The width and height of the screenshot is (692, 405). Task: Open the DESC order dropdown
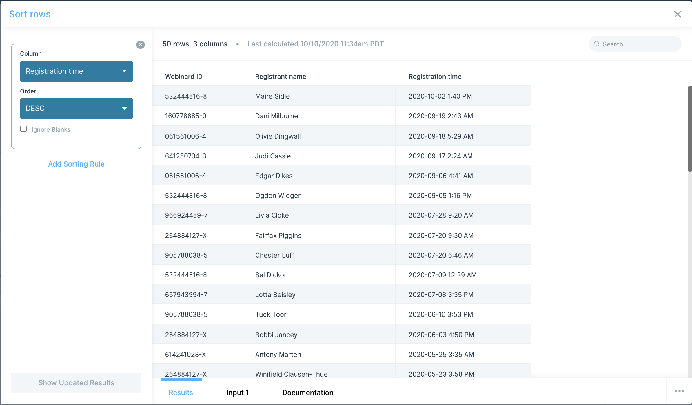pyautogui.click(x=77, y=109)
